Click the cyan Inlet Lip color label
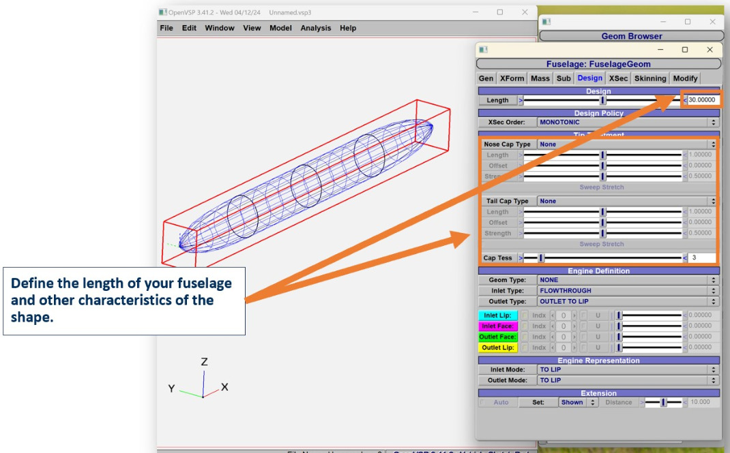 pyautogui.click(x=497, y=315)
